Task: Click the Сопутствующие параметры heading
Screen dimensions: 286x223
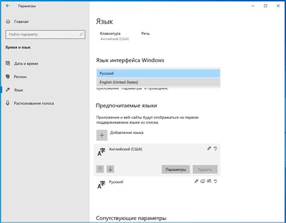Action: [x=131, y=218]
